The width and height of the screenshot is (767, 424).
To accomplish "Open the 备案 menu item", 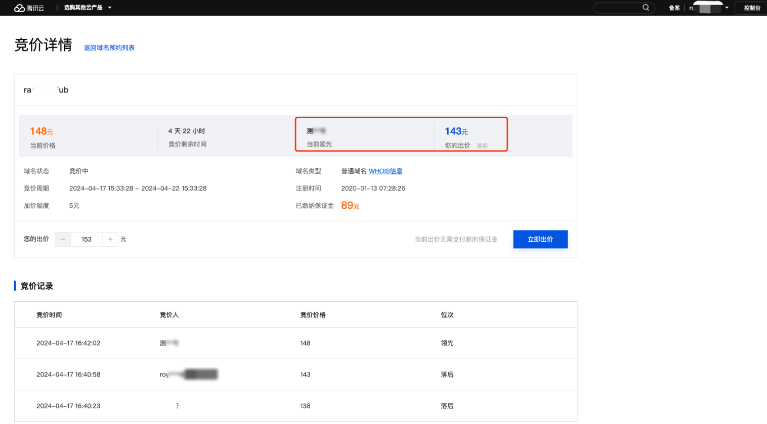I will click(674, 8).
